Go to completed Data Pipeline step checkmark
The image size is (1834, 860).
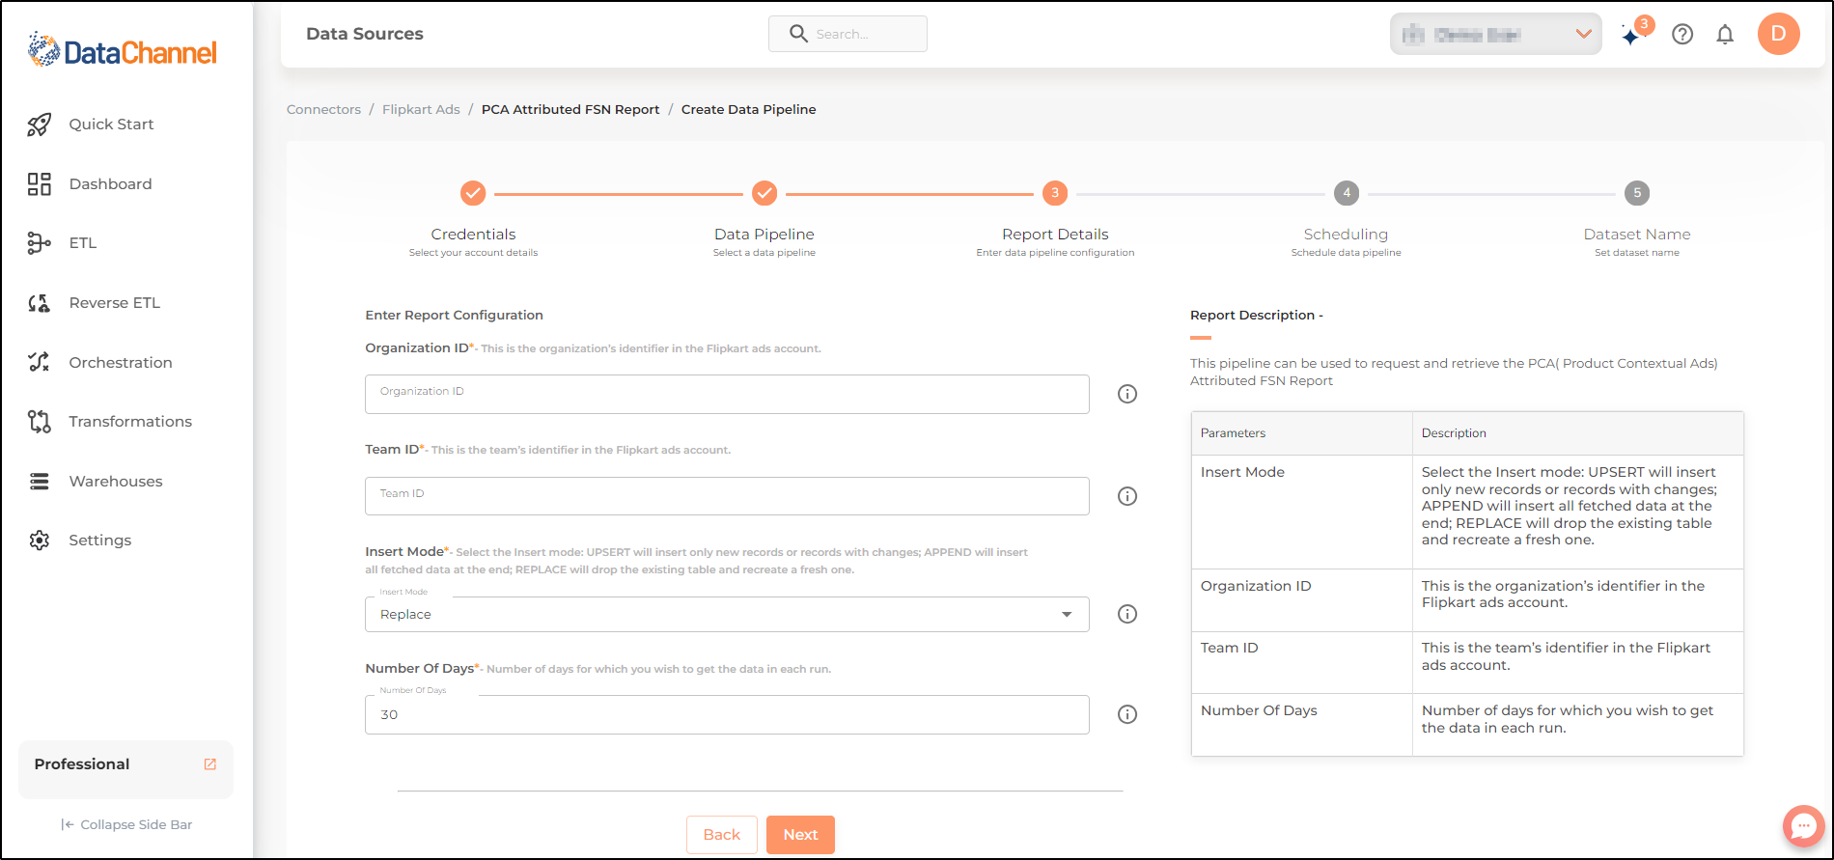pyautogui.click(x=764, y=194)
